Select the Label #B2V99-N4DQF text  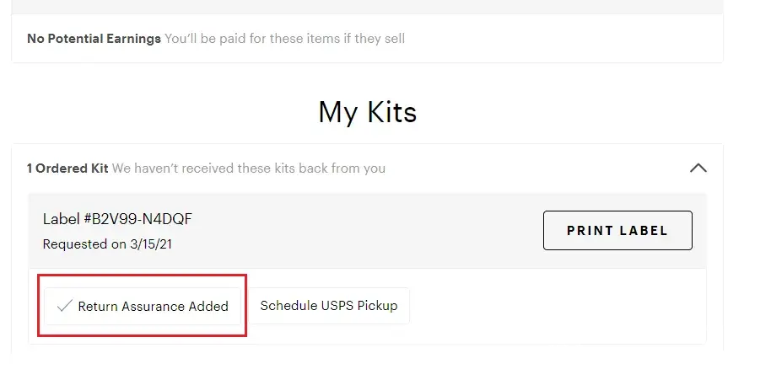coord(117,219)
